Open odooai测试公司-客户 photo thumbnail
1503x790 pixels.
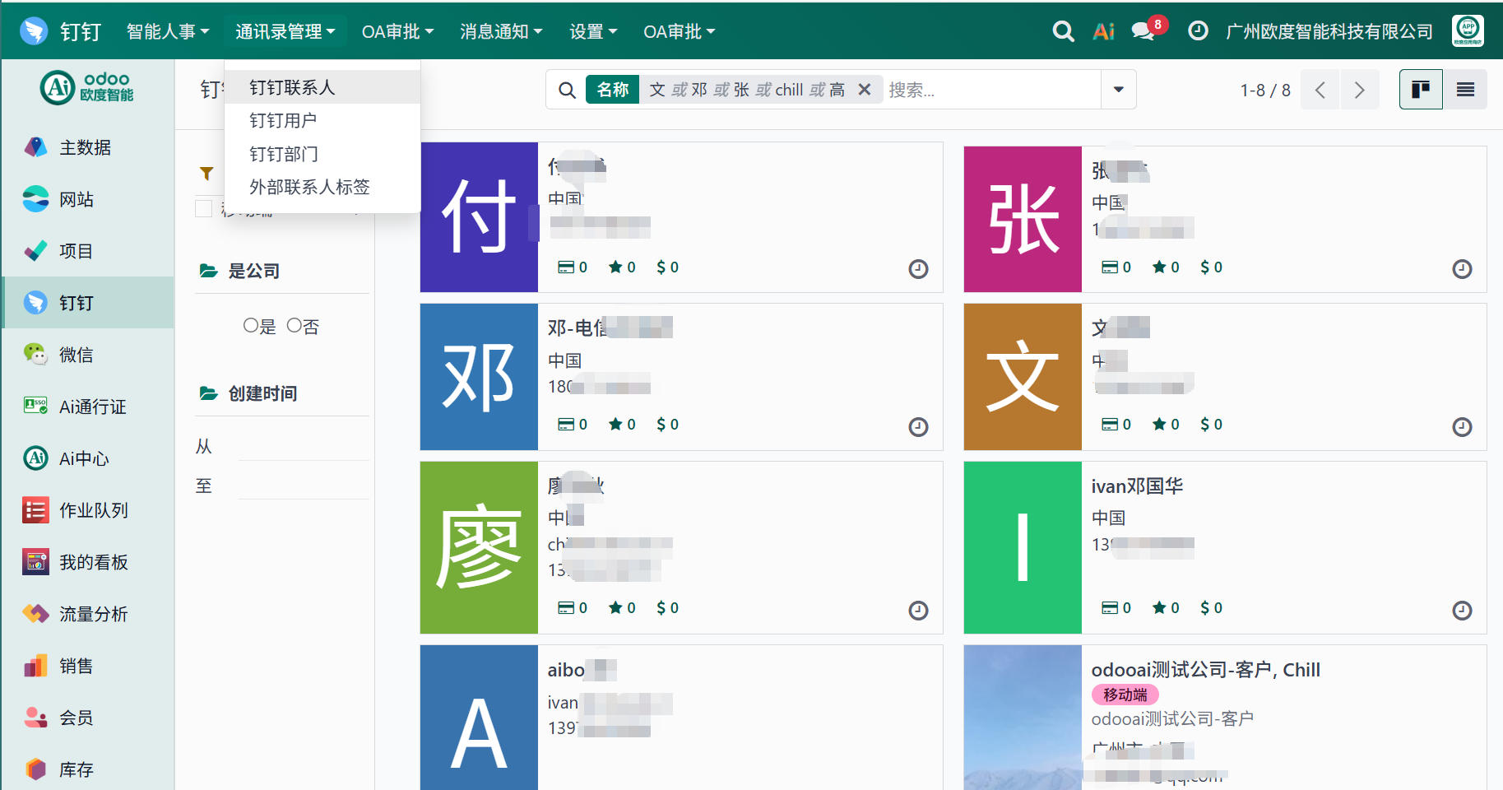(1023, 718)
